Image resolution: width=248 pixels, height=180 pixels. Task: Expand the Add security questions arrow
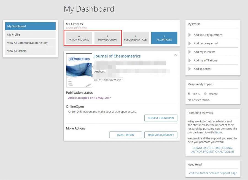click(190, 35)
